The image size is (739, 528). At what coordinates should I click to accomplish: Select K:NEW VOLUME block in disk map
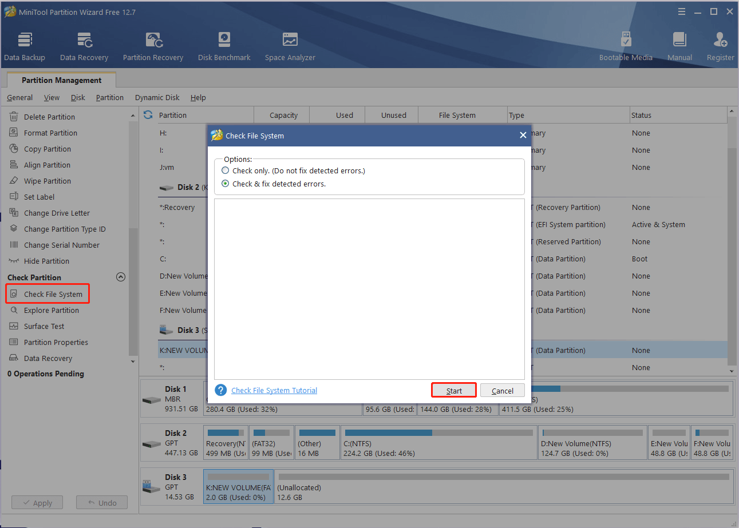238,486
